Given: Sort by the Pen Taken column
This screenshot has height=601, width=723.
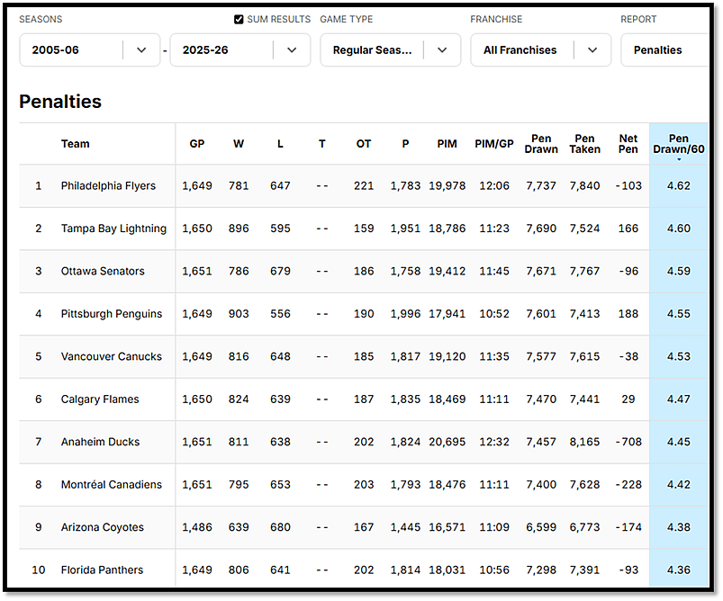Looking at the screenshot, I should pyautogui.click(x=584, y=144).
